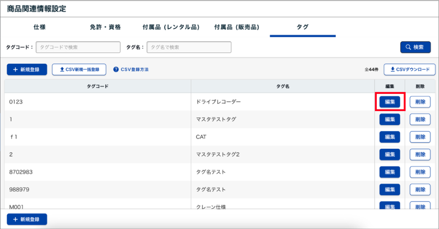Focus the タグ名 search input field
This screenshot has height=229, width=439.
click(x=189, y=47)
